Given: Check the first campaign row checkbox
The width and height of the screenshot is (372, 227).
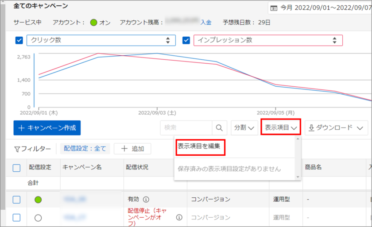Looking at the screenshot, I should point(16,200).
